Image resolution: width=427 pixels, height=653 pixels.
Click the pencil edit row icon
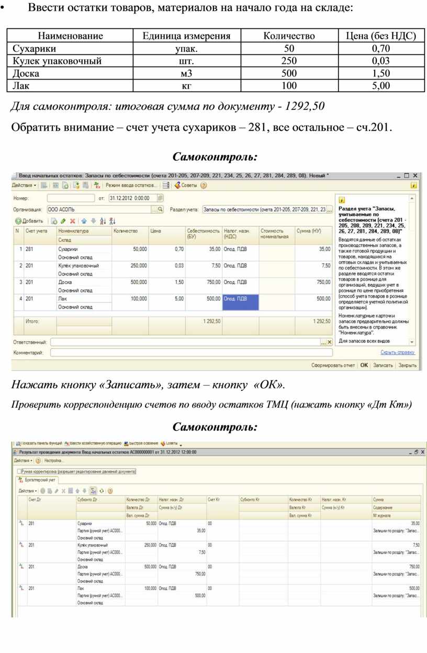point(63,221)
